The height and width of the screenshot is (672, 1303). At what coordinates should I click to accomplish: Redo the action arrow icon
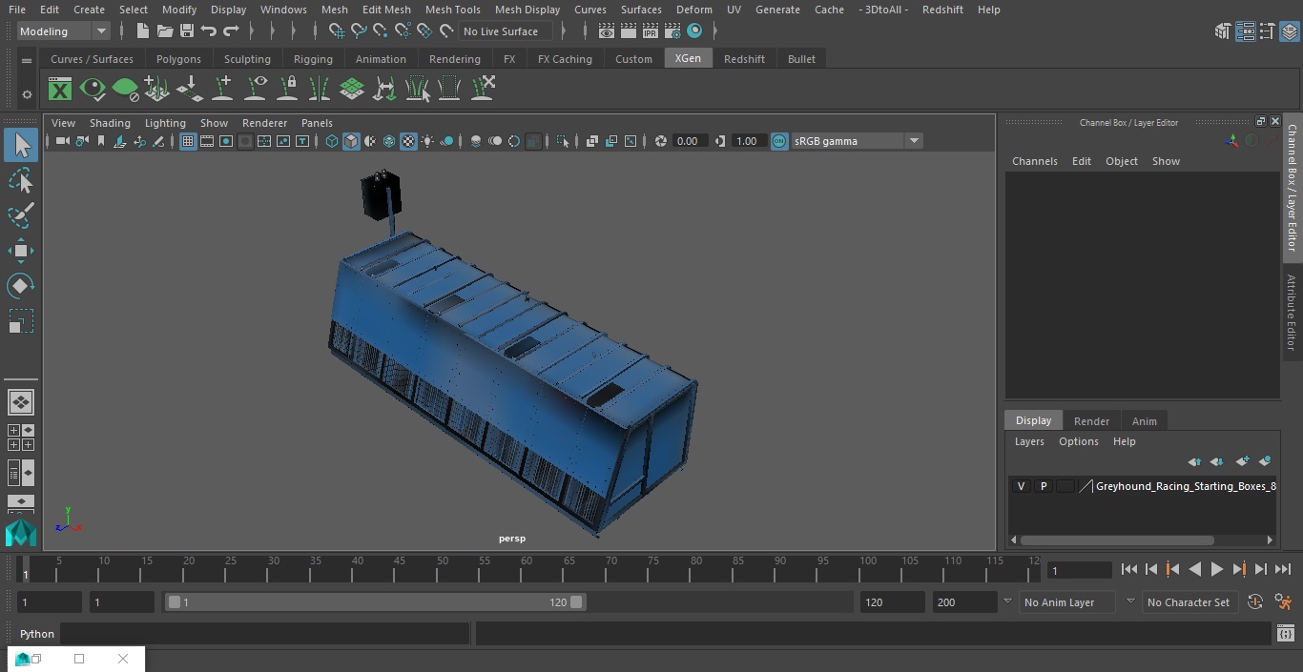(x=231, y=31)
